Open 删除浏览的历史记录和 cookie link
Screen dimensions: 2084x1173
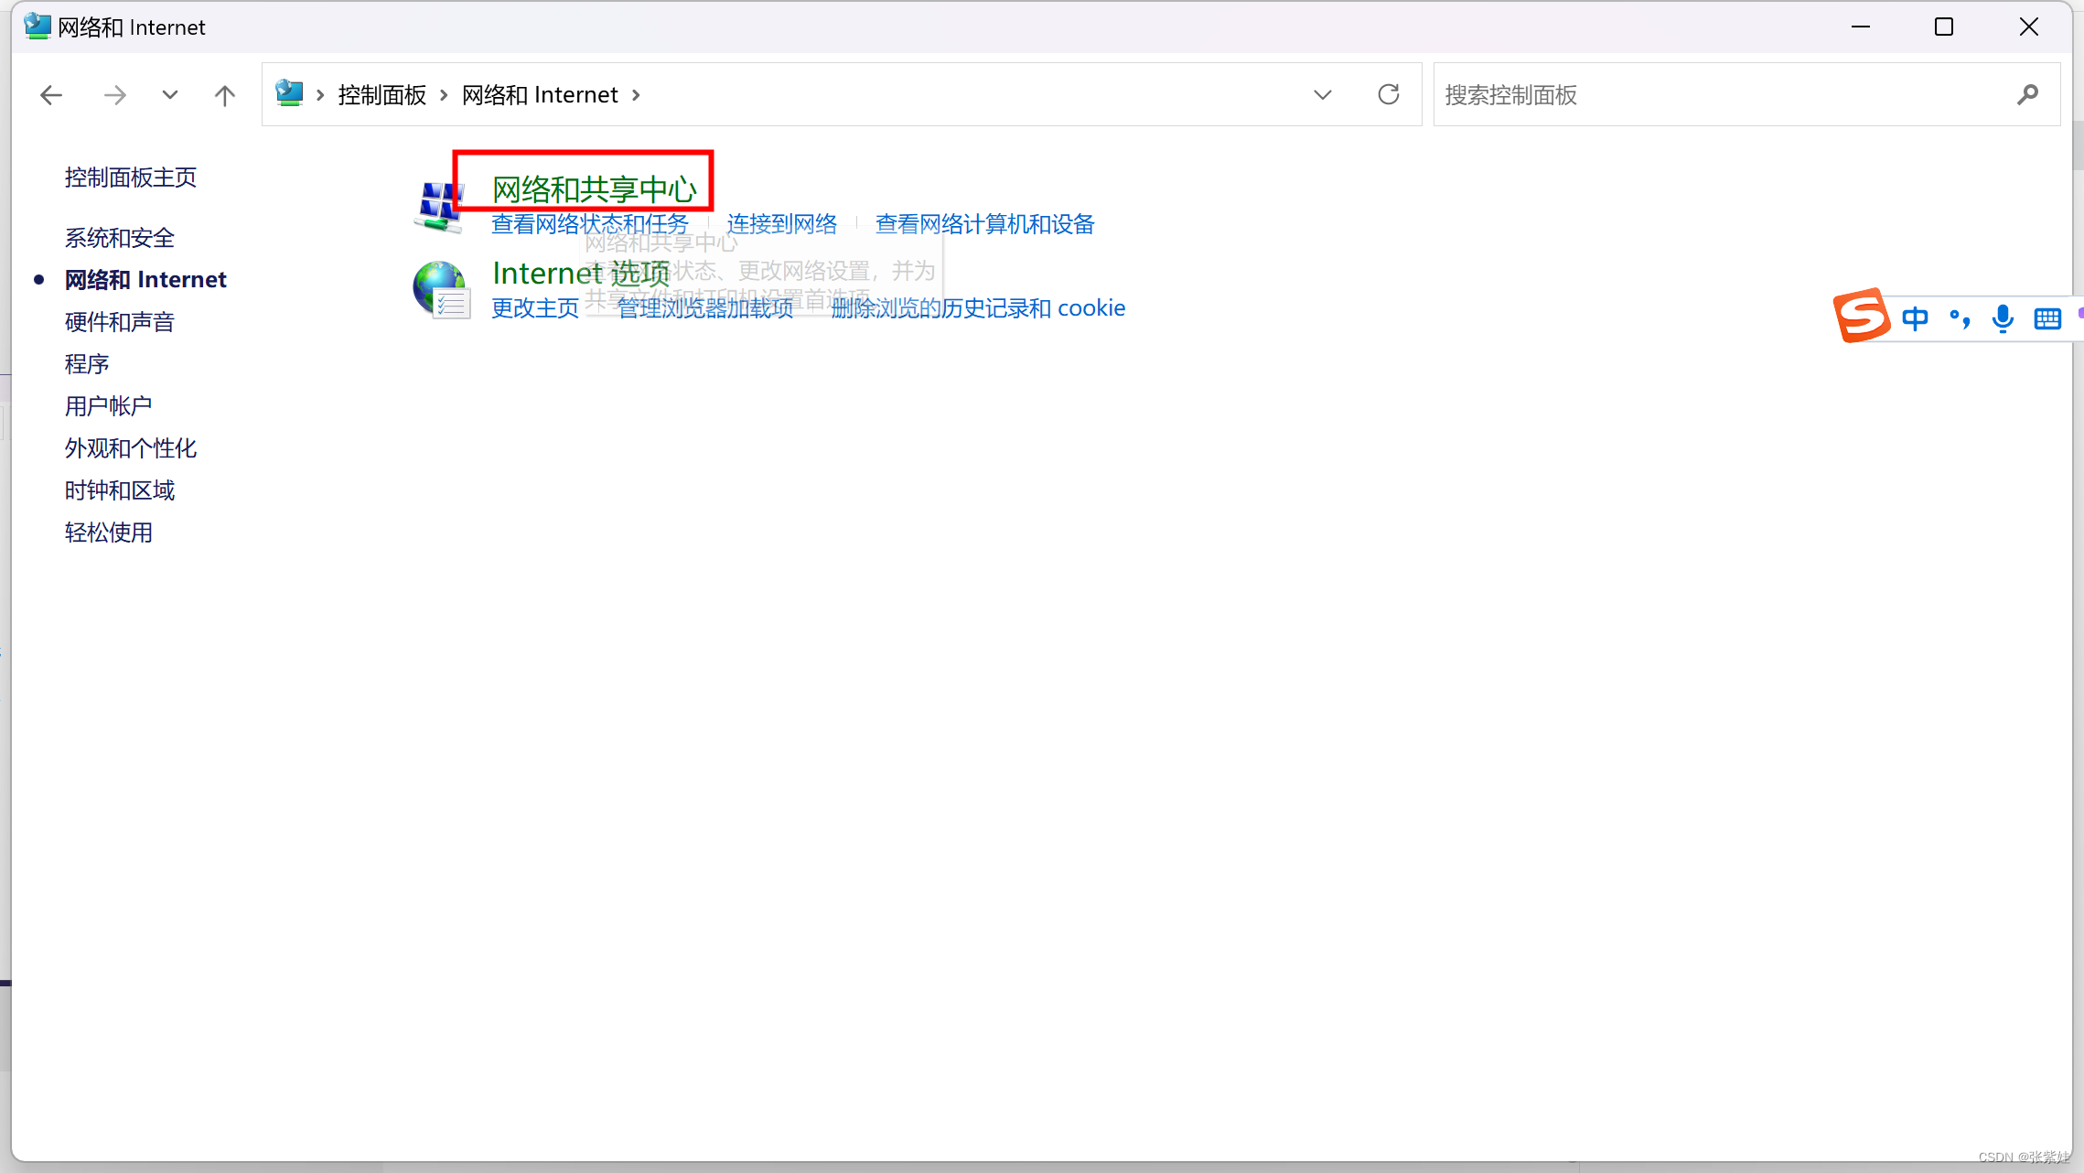[x=977, y=308]
